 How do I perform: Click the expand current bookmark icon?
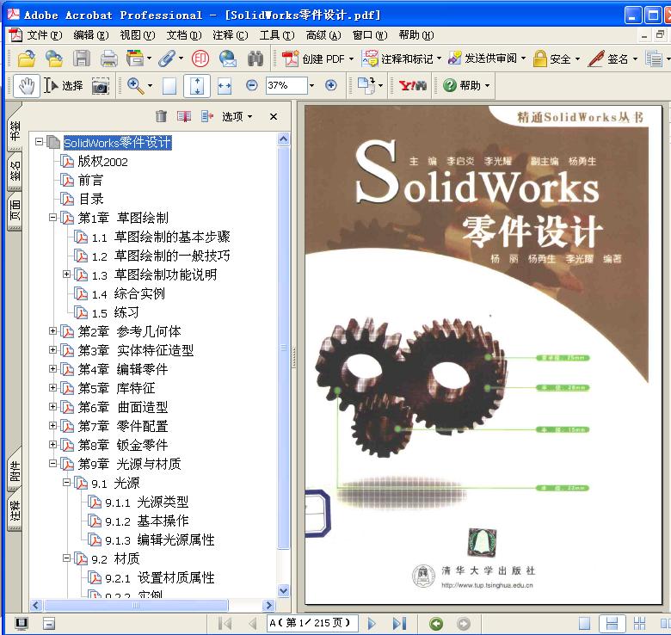click(207, 116)
